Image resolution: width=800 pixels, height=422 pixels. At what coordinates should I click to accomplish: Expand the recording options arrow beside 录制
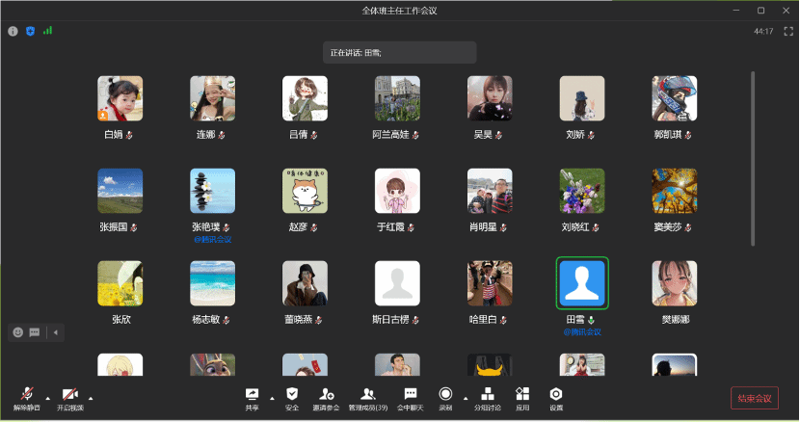[466, 396]
